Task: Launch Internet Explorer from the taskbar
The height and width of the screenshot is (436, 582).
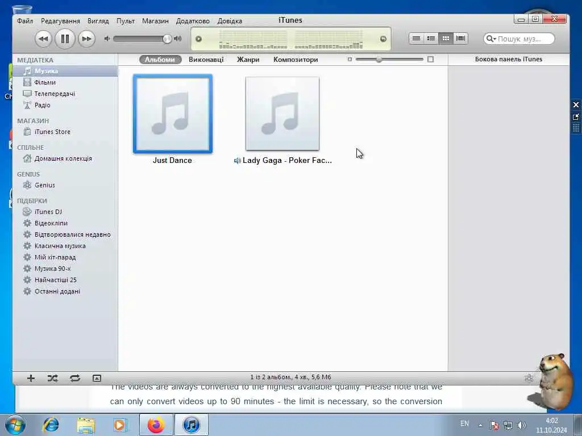Action: coord(51,425)
